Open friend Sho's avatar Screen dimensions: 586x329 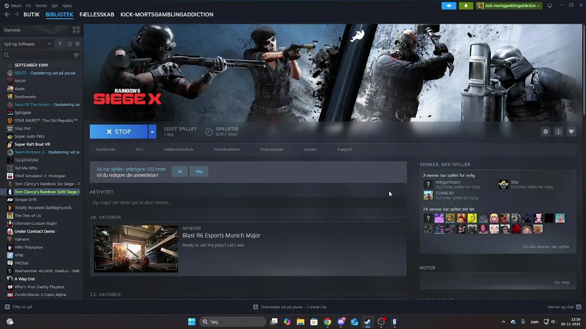pyautogui.click(x=504, y=184)
